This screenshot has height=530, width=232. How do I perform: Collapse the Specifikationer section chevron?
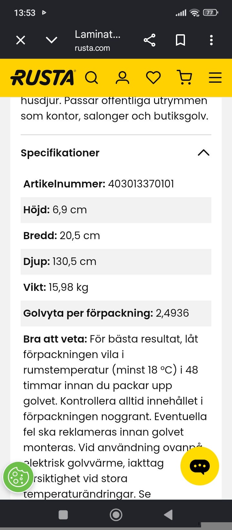click(x=203, y=153)
